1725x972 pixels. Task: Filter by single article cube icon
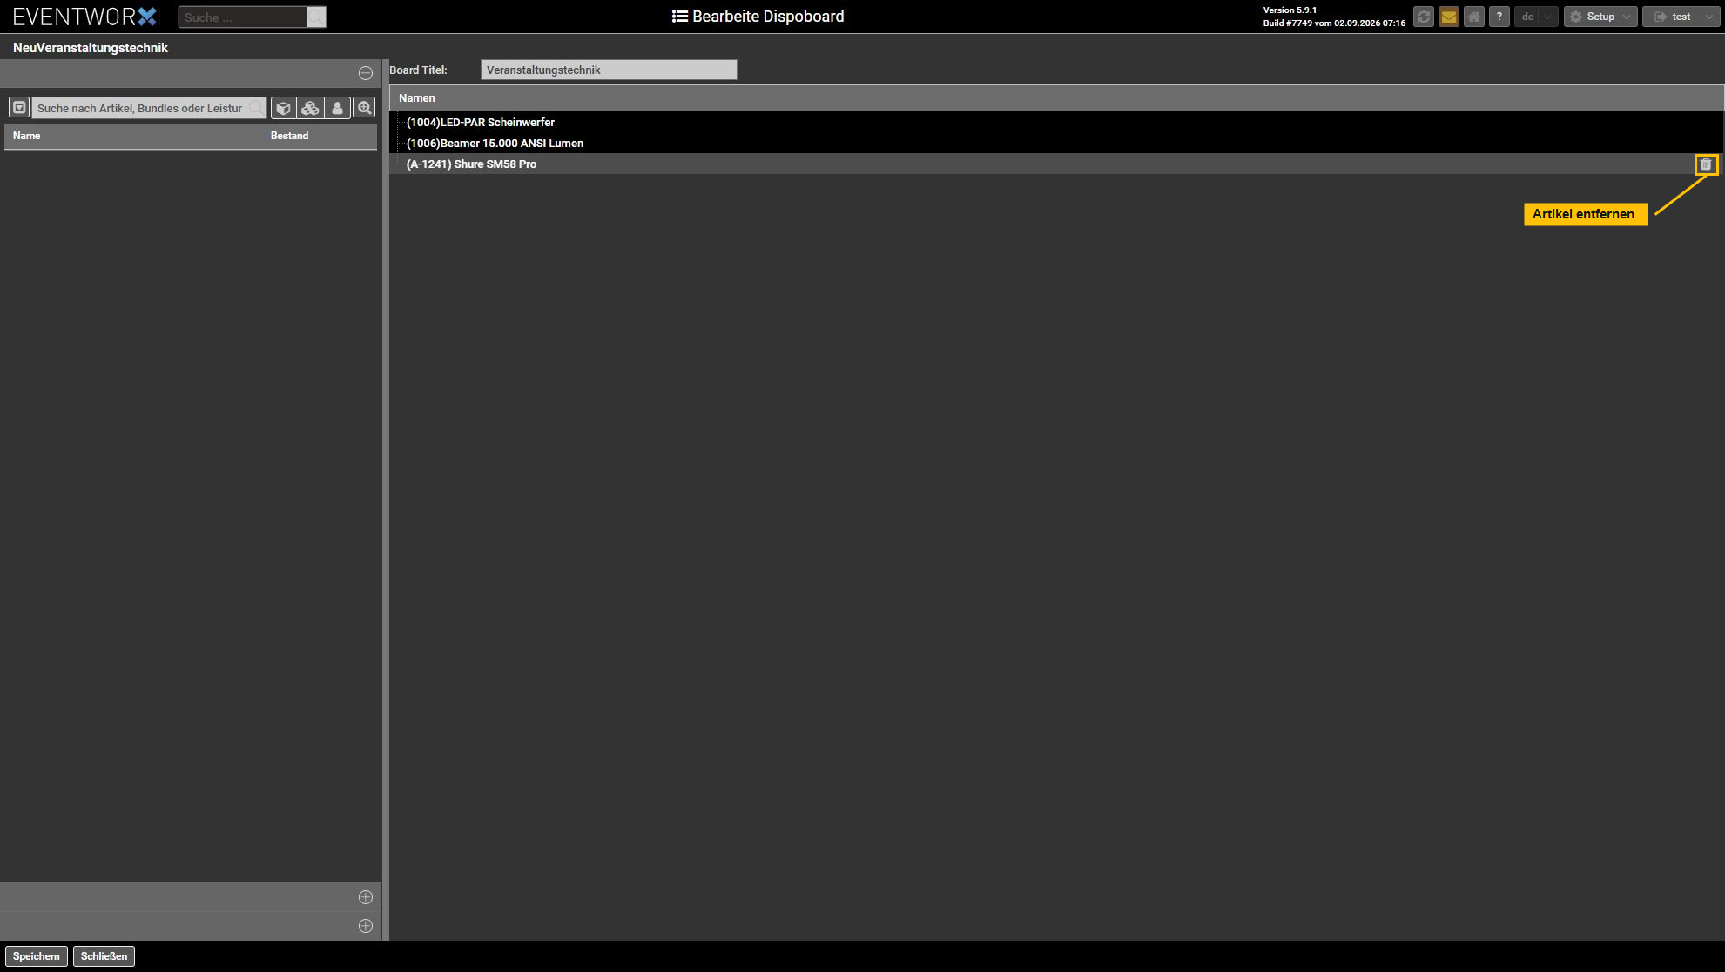tap(284, 108)
